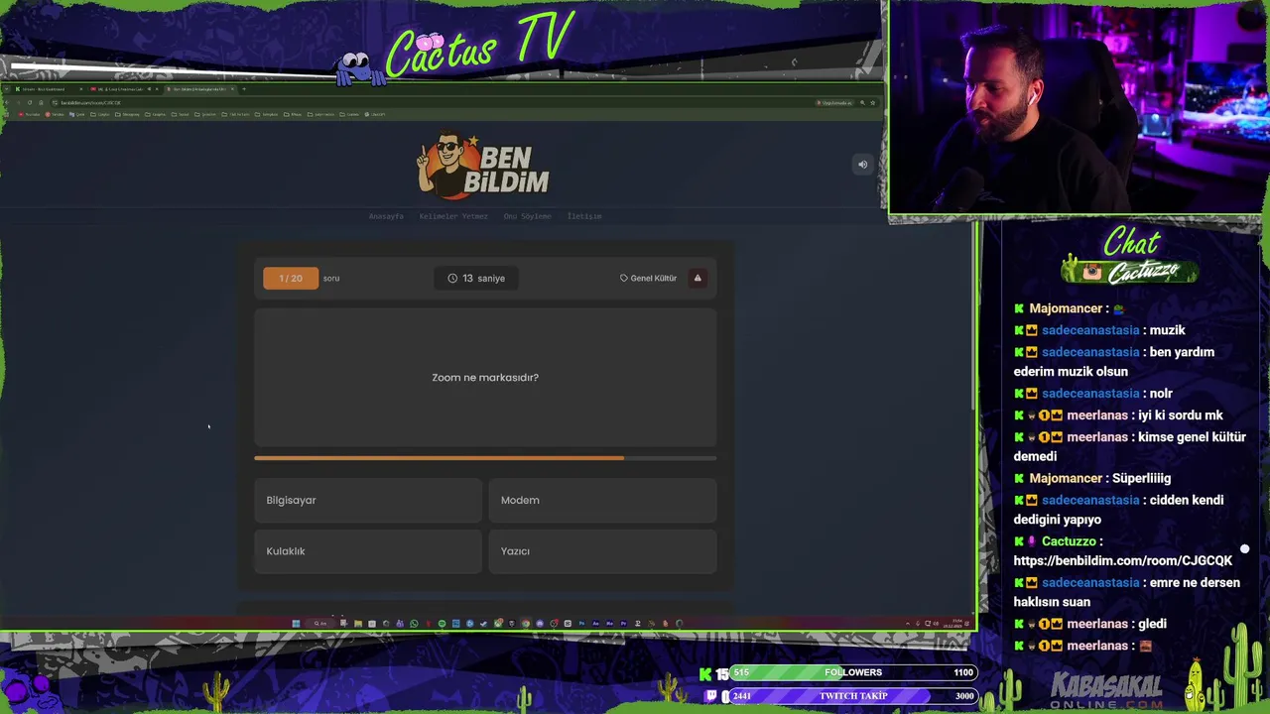Viewport: 1270px width, 714px height.
Task: Click the 13 saniye timer text
Action: [x=484, y=279]
